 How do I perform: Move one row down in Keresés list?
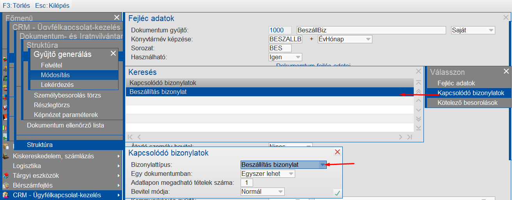pos(418,110)
